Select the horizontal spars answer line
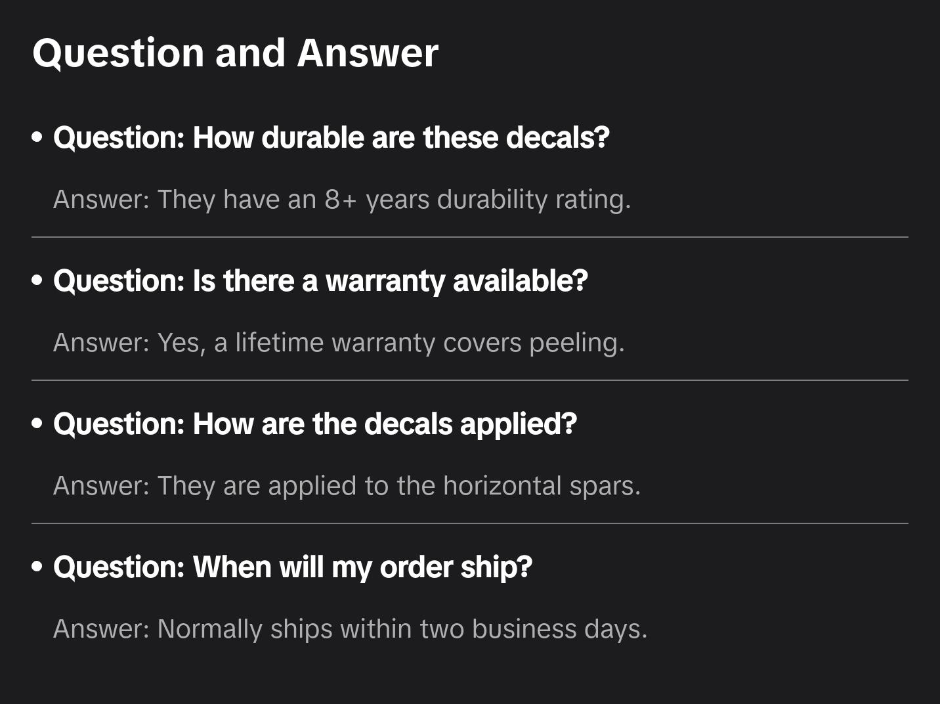The image size is (940, 704). coord(347,486)
